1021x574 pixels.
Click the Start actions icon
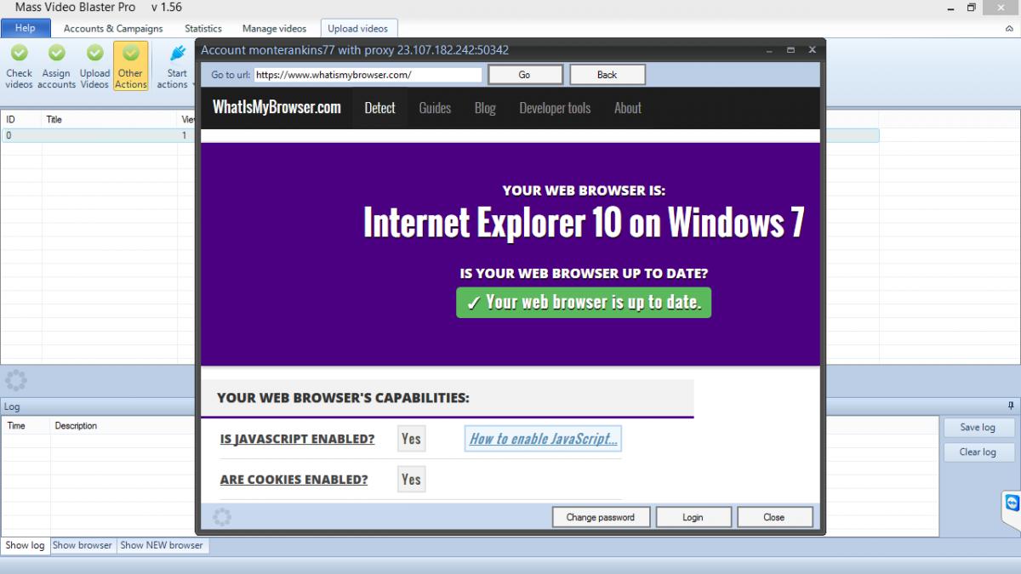[x=177, y=54]
